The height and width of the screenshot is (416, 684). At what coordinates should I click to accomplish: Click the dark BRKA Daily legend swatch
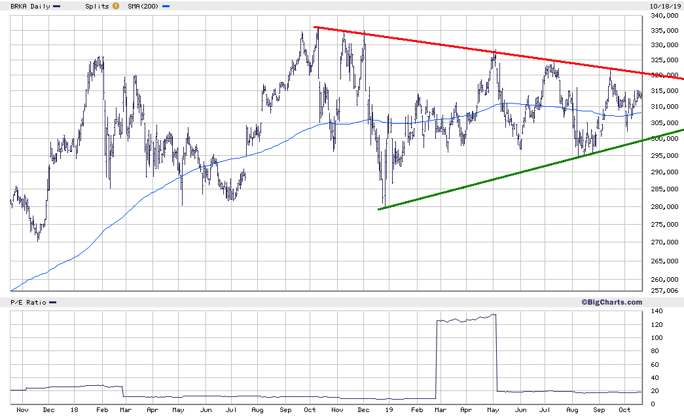[57, 7]
